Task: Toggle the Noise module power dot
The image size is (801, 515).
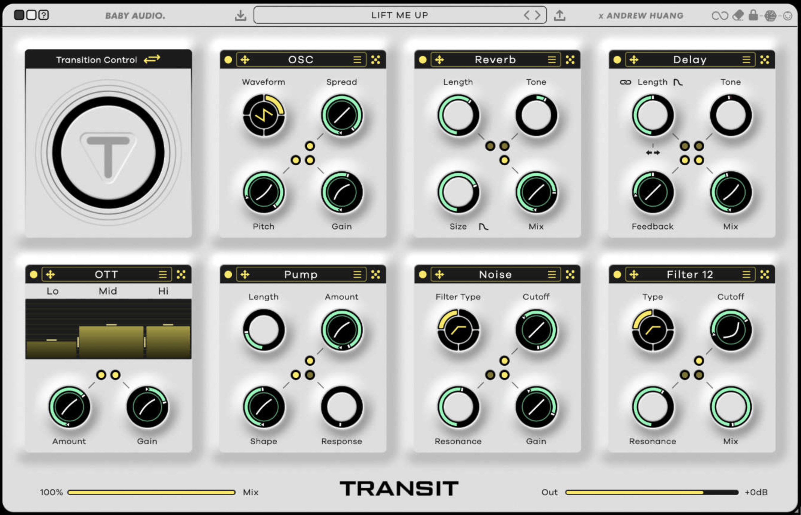Action: coord(422,275)
